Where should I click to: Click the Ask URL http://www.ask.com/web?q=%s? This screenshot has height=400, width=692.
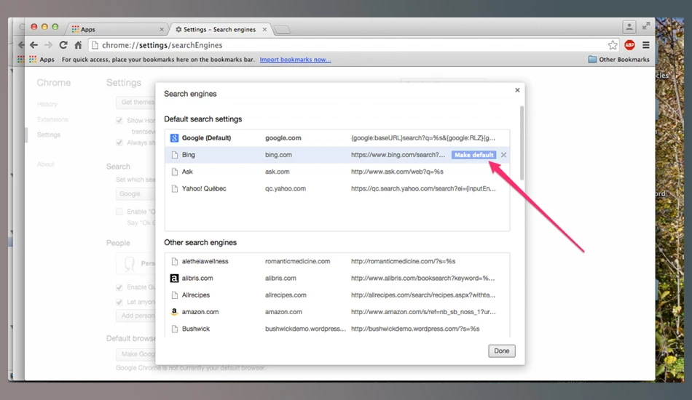397,172
